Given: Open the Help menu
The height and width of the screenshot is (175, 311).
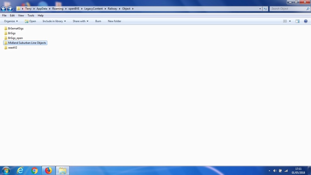Looking at the screenshot, I should tap(40, 16).
